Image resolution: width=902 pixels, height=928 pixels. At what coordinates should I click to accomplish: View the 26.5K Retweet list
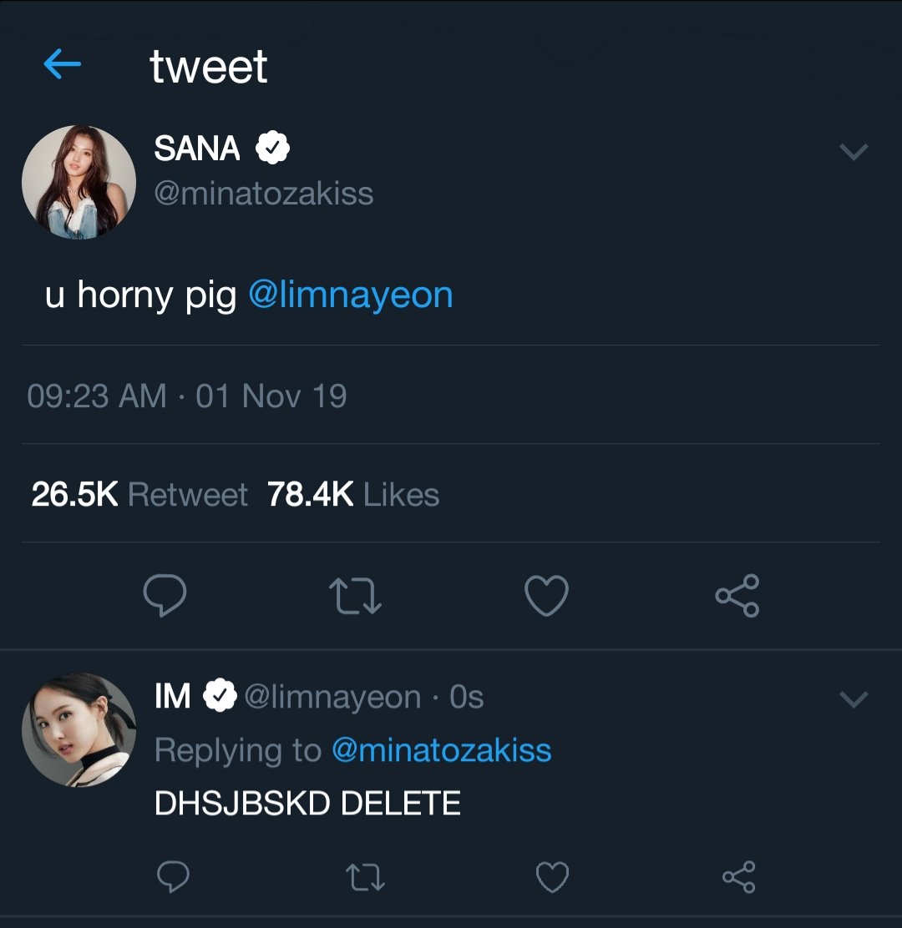pyautogui.click(x=139, y=494)
